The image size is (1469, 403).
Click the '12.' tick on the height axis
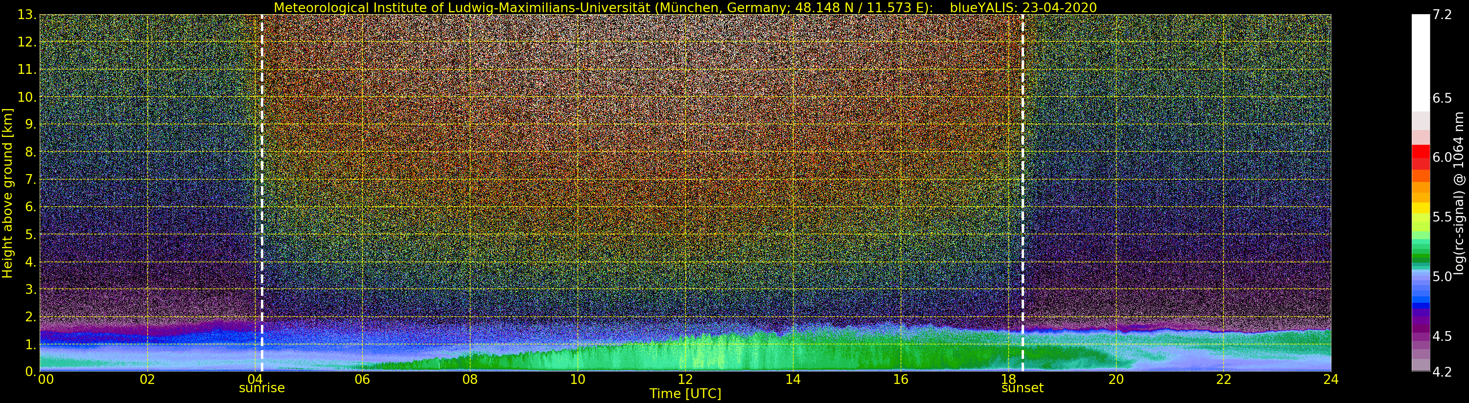pos(27,42)
